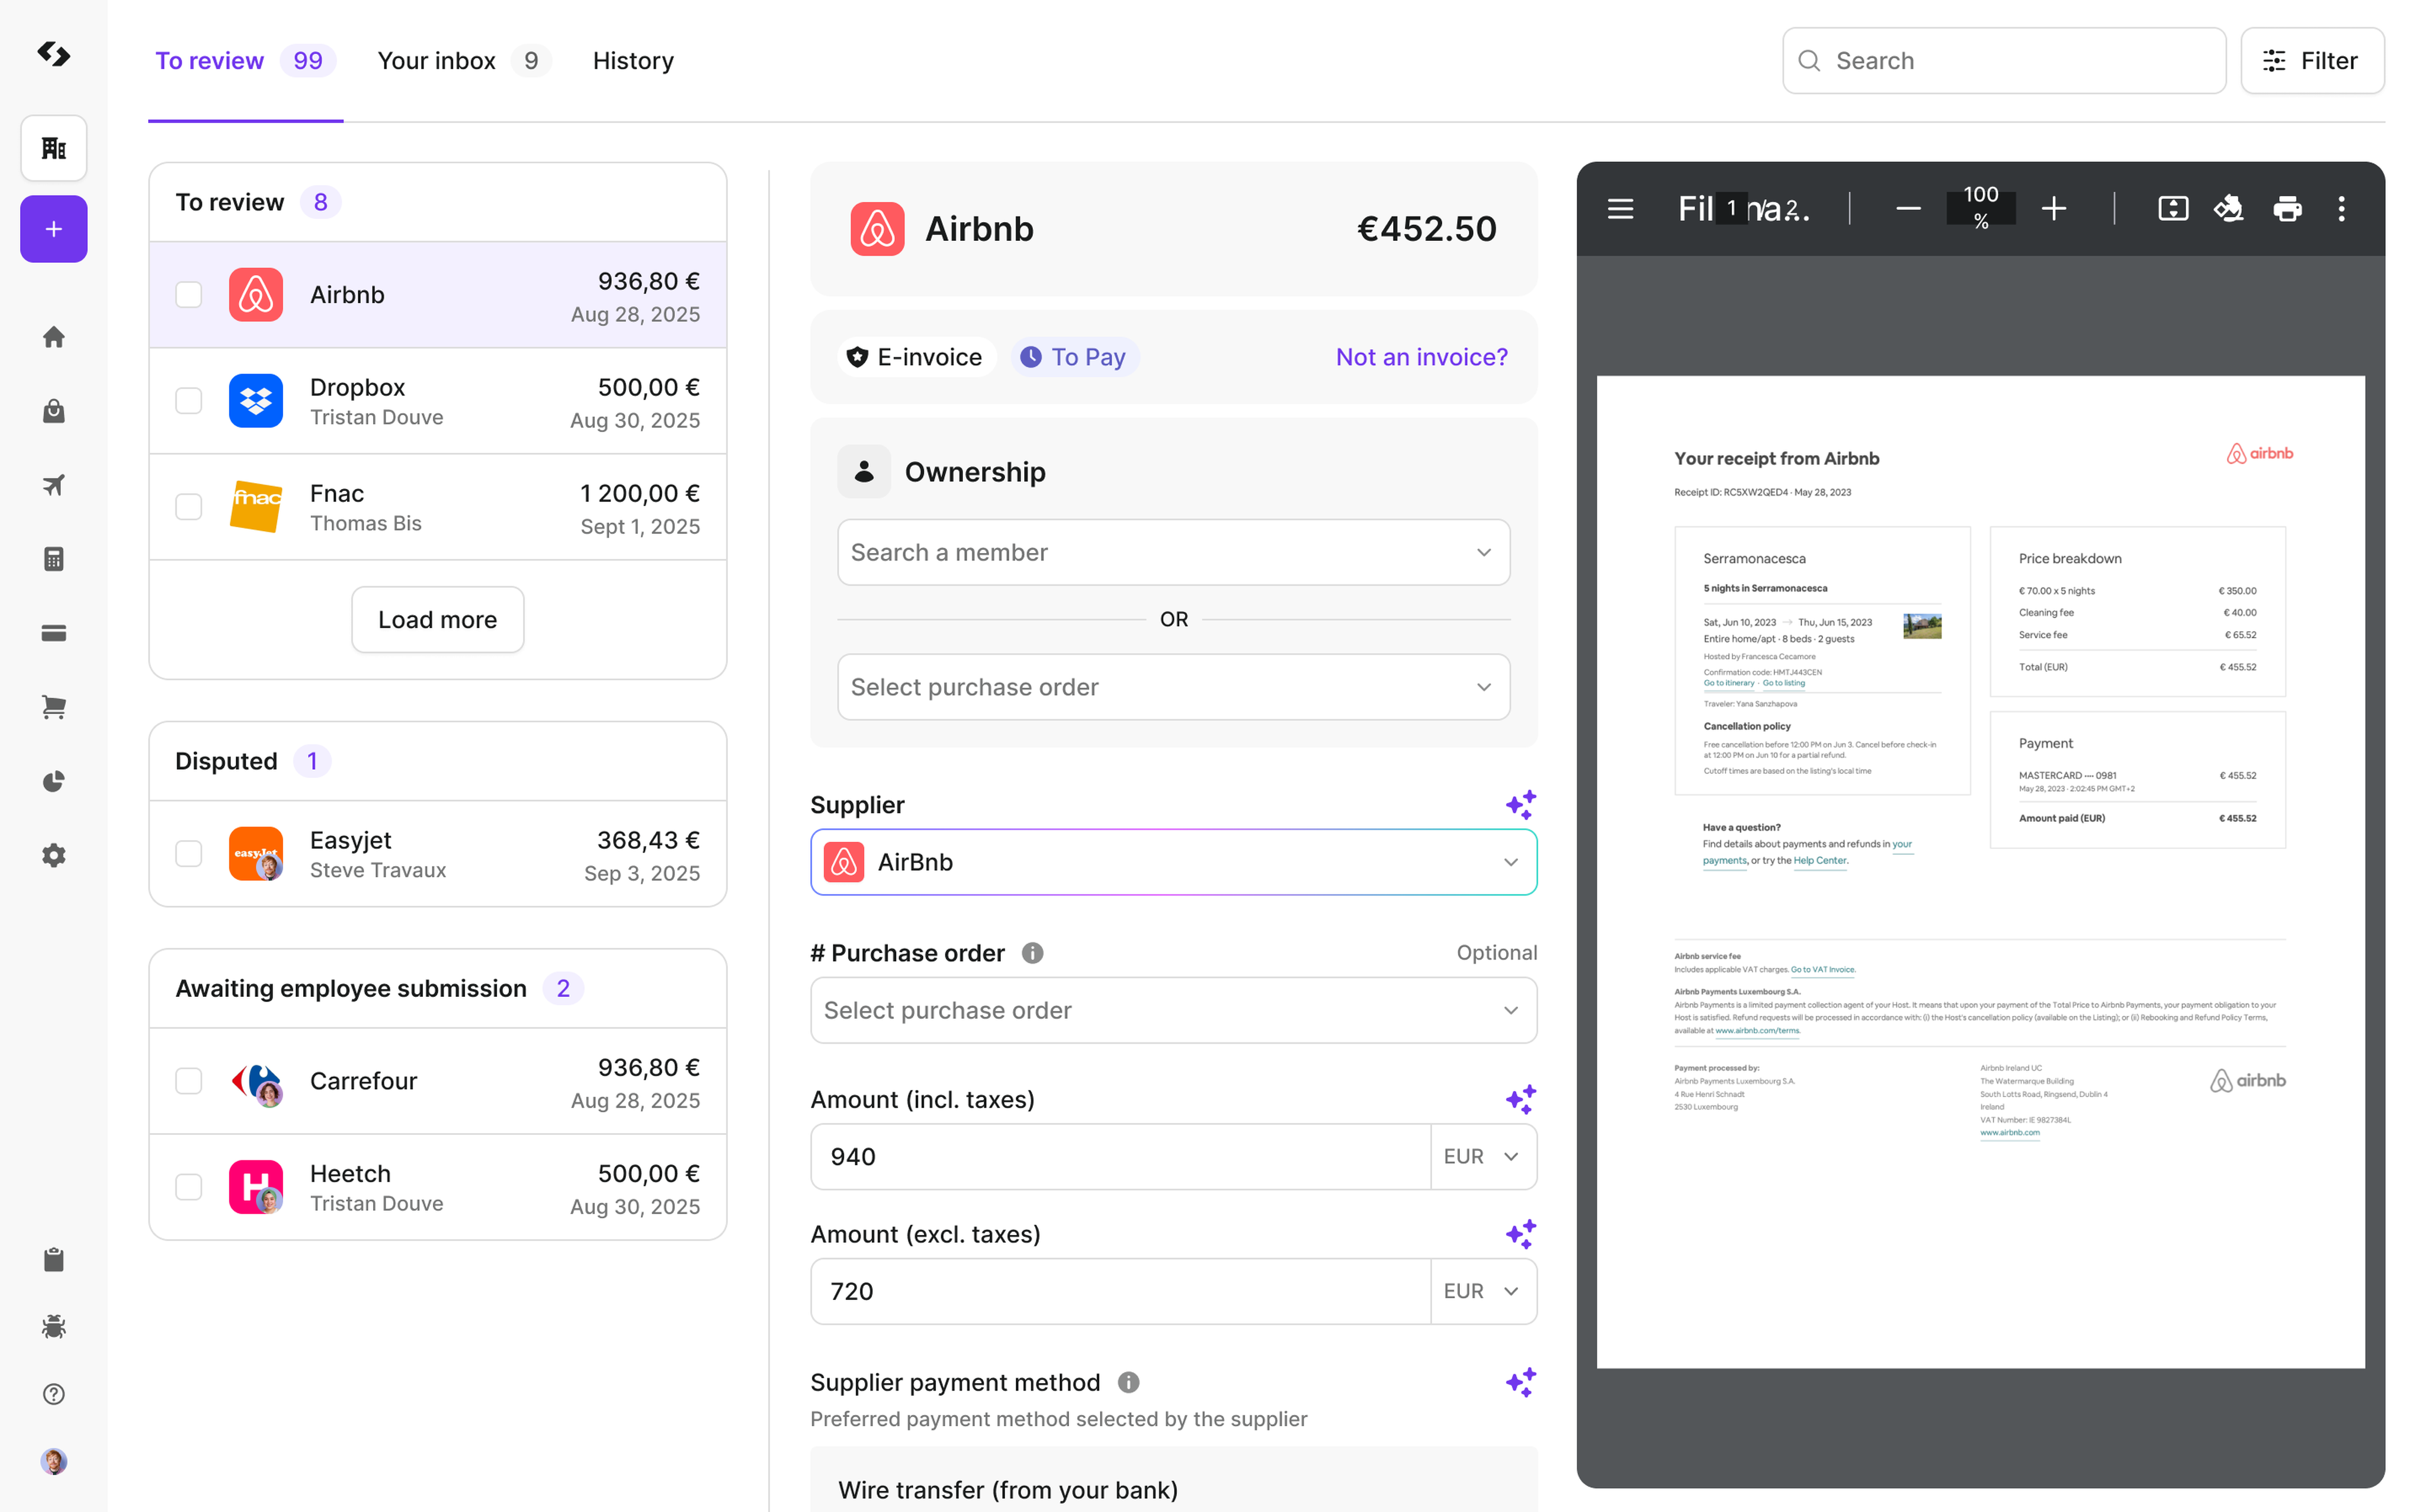Click the bug report sidebar icon
The height and width of the screenshot is (1512, 2426).
54,1326
